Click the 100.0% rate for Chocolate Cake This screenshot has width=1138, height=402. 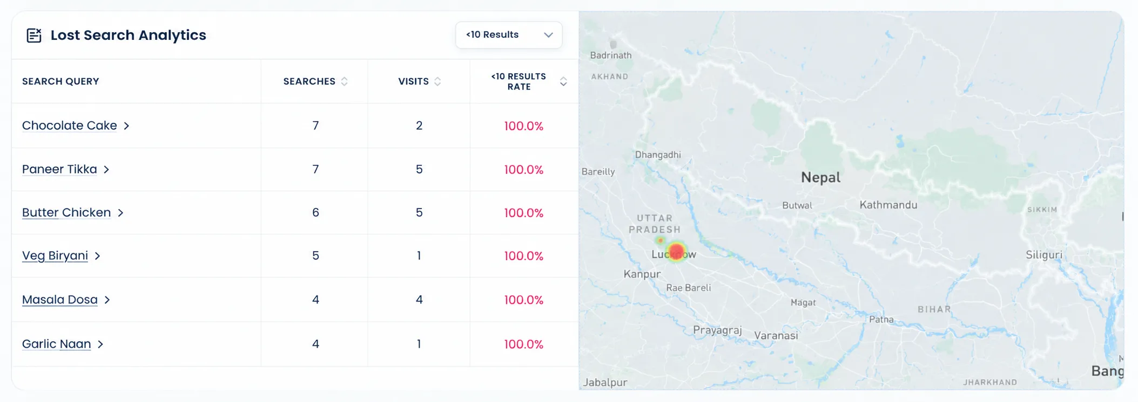point(524,126)
